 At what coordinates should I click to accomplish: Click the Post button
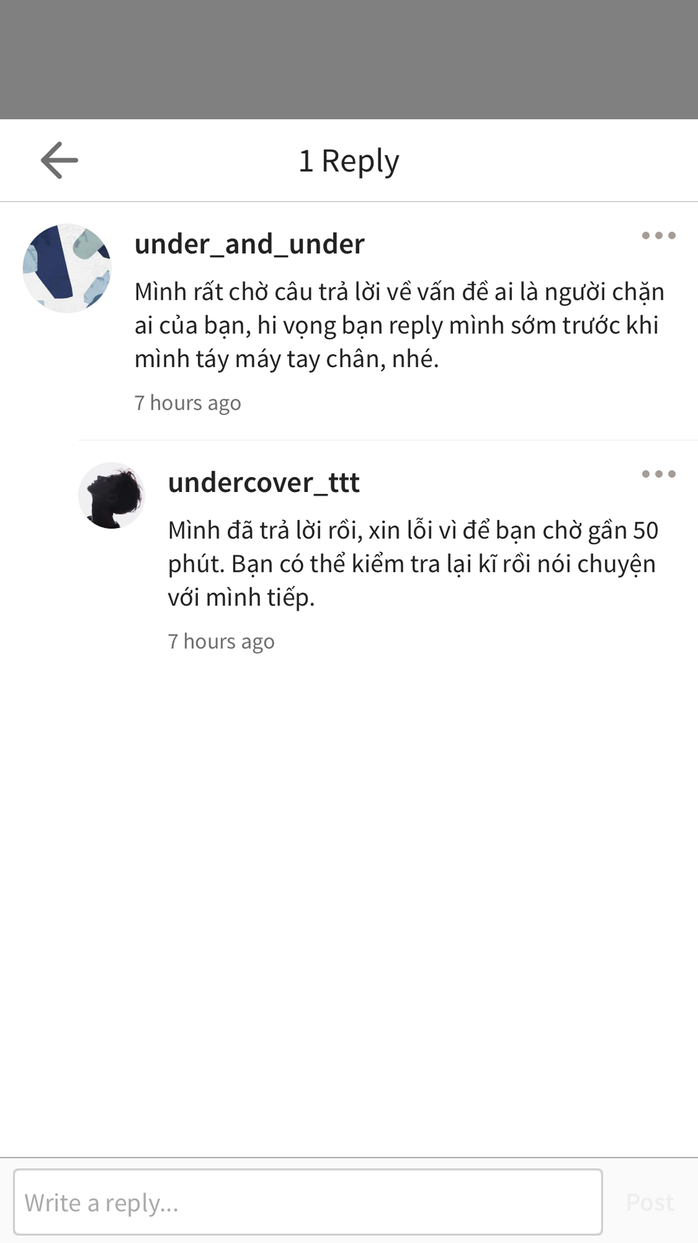pos(650,1202)
